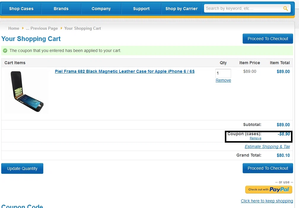299x208 pixels.
Task: Open Piel Frama 682 case product link
Action: pos(125,71)
